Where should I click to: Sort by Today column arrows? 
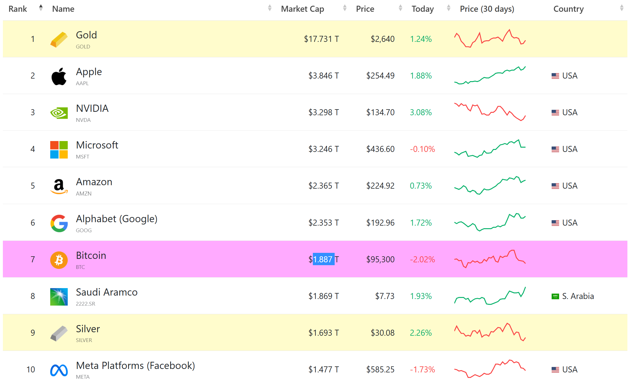pos(448,8)
